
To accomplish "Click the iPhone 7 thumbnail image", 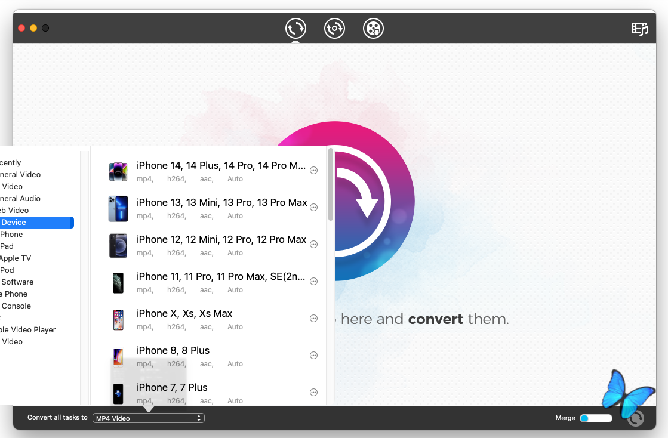I will (118, 394).
